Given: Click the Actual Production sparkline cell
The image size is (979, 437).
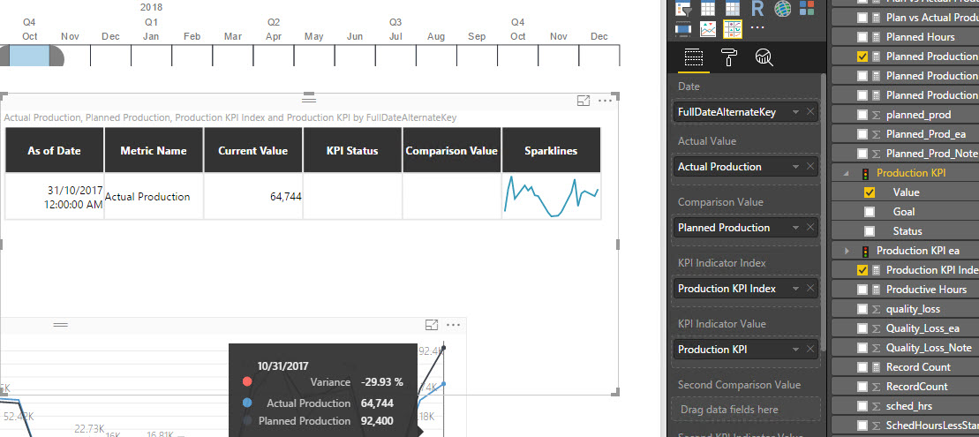Looking at the screenshot, I should point(552,197).
